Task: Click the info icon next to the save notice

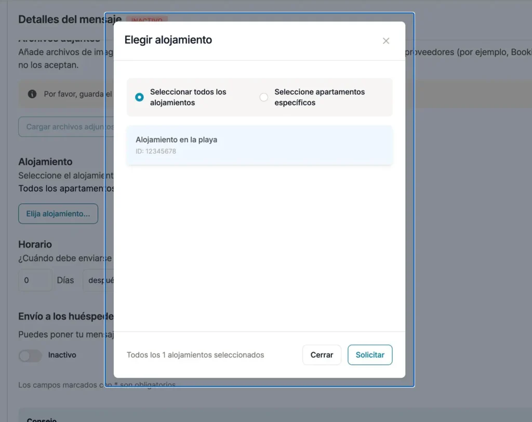Action: [x=32, y=94]
